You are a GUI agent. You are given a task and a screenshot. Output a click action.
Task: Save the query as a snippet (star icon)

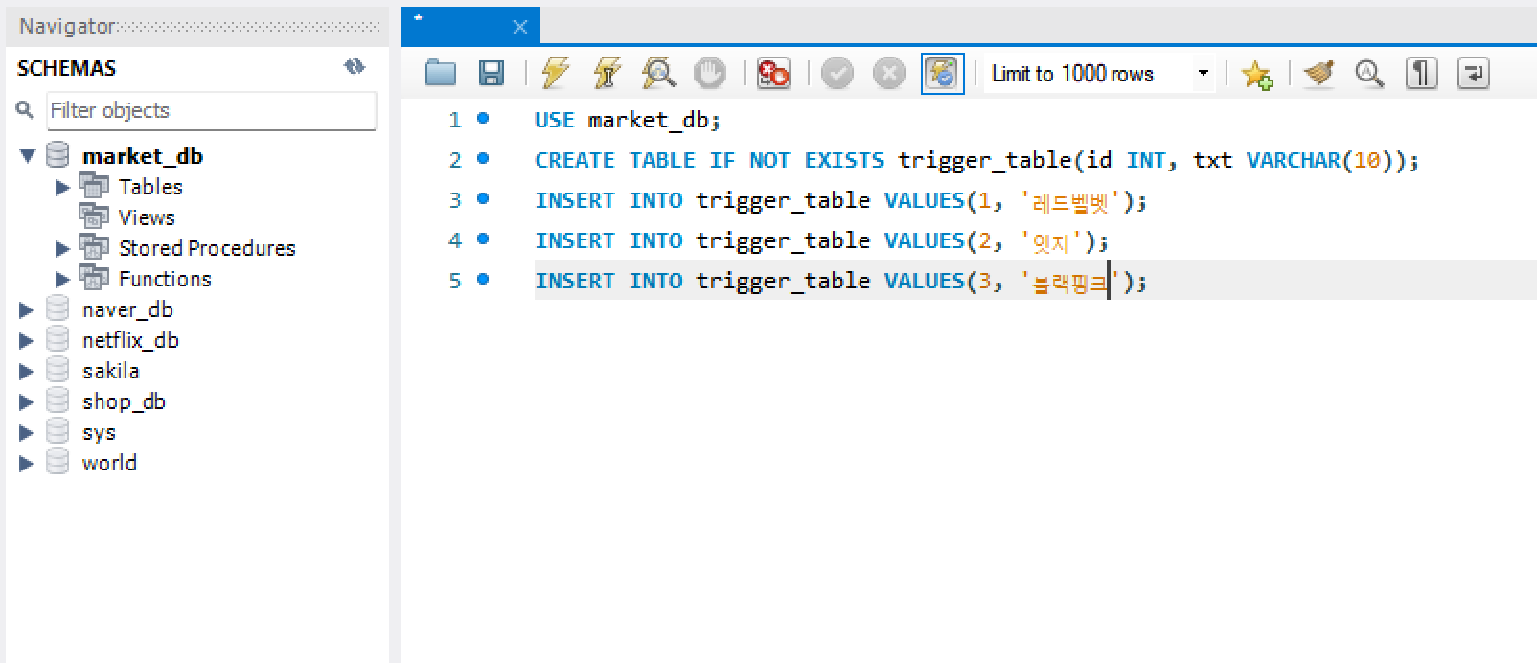(1256, 74)
